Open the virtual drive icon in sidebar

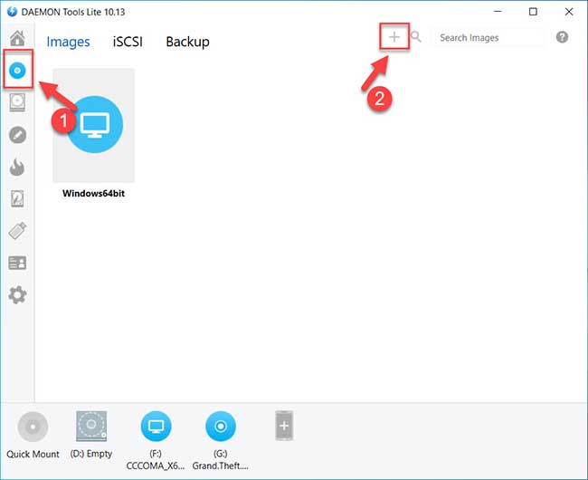coord(17,102)
